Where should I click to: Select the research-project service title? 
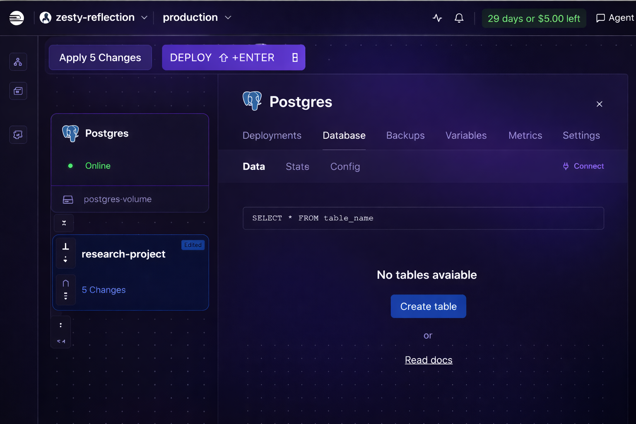123,254
